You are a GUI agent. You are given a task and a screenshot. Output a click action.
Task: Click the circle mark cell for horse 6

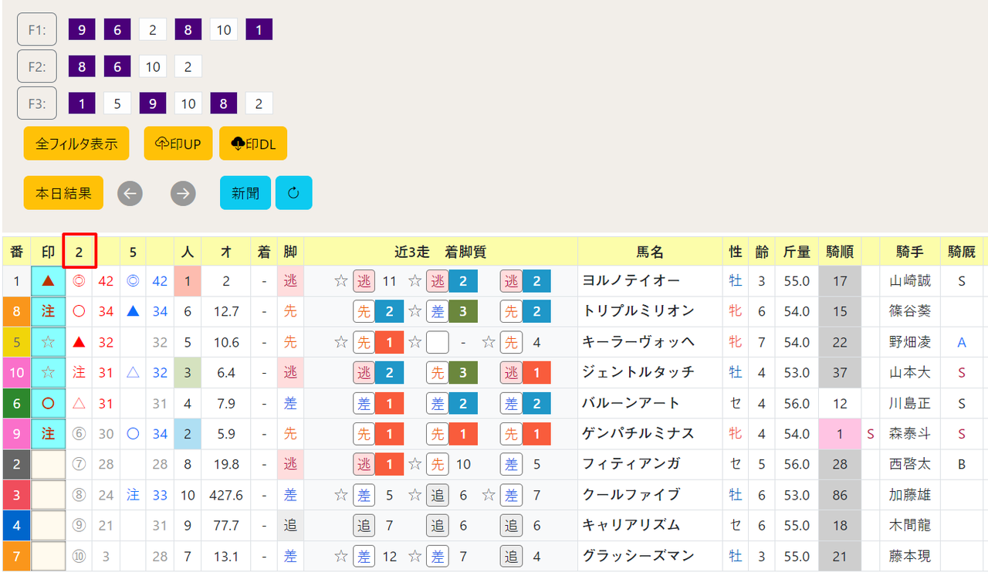pos(48,403)
